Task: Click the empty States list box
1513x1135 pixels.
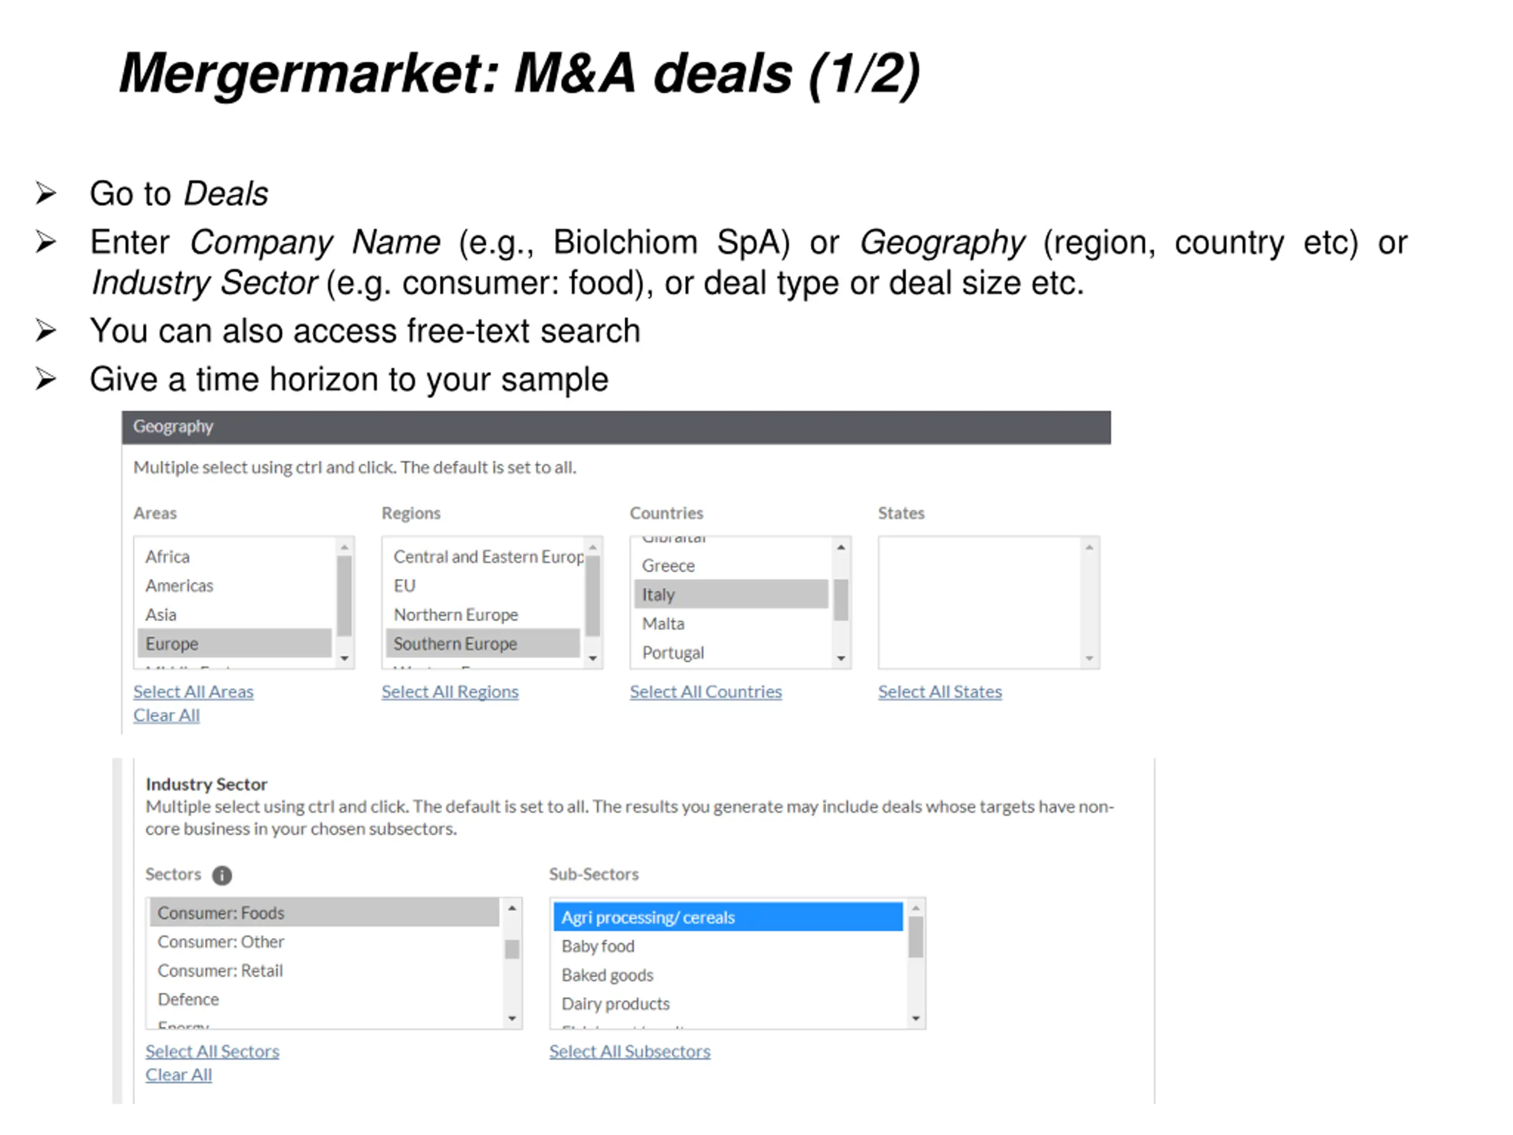Action: [979, 603]
